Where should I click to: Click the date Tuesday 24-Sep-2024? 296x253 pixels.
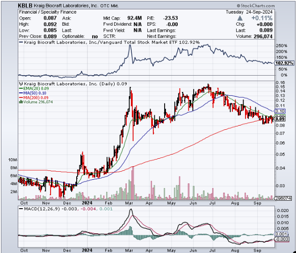coord(249,12)
